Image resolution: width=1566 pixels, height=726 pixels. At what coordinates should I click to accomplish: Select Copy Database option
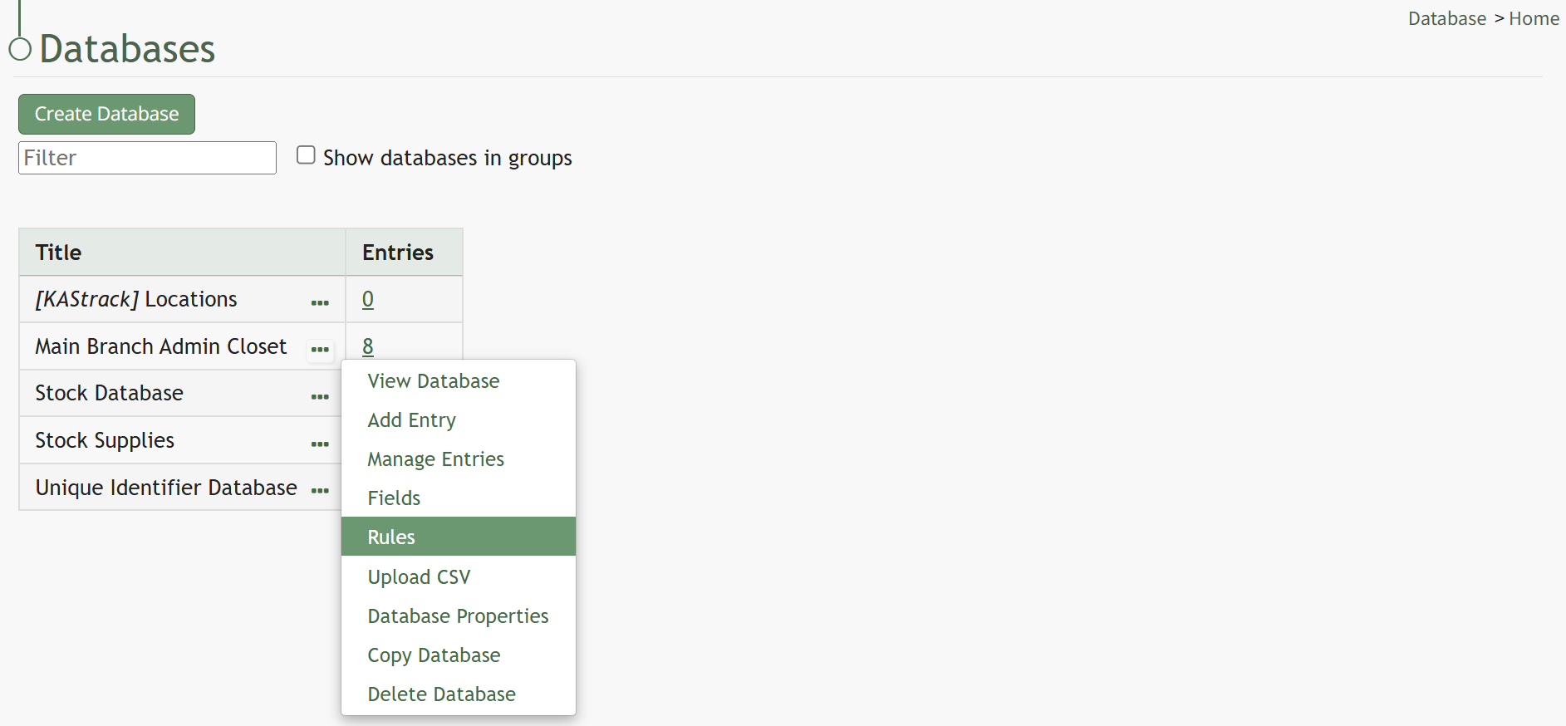tap(459, 655)
